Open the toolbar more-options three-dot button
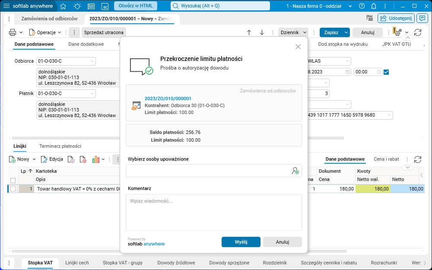Image resolution: width=432 pixels, height=270 pixels. coord(74,32)
